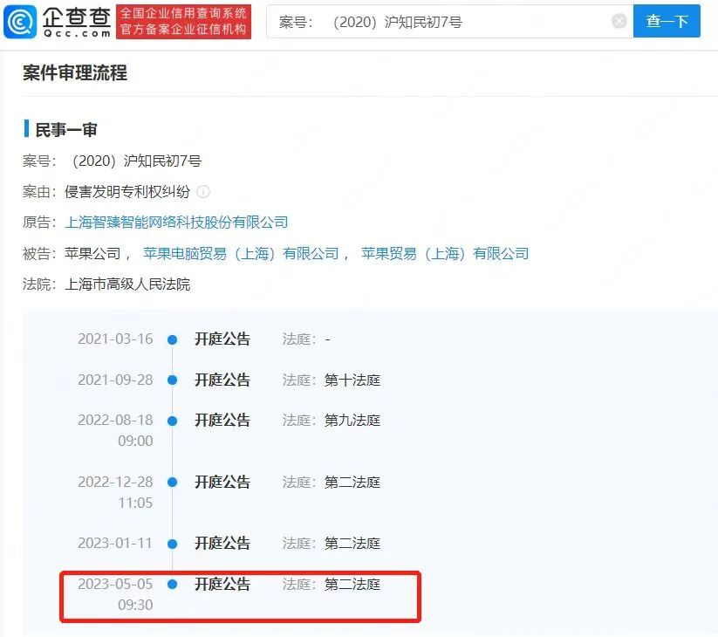Click the 案件审理流程 heading

[x=74, y=73]
